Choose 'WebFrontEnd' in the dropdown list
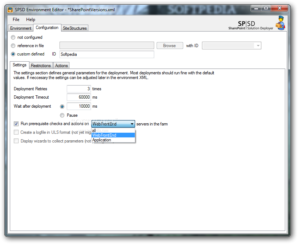This screenshot has width=298, height=244. click(x=113, y=135)
